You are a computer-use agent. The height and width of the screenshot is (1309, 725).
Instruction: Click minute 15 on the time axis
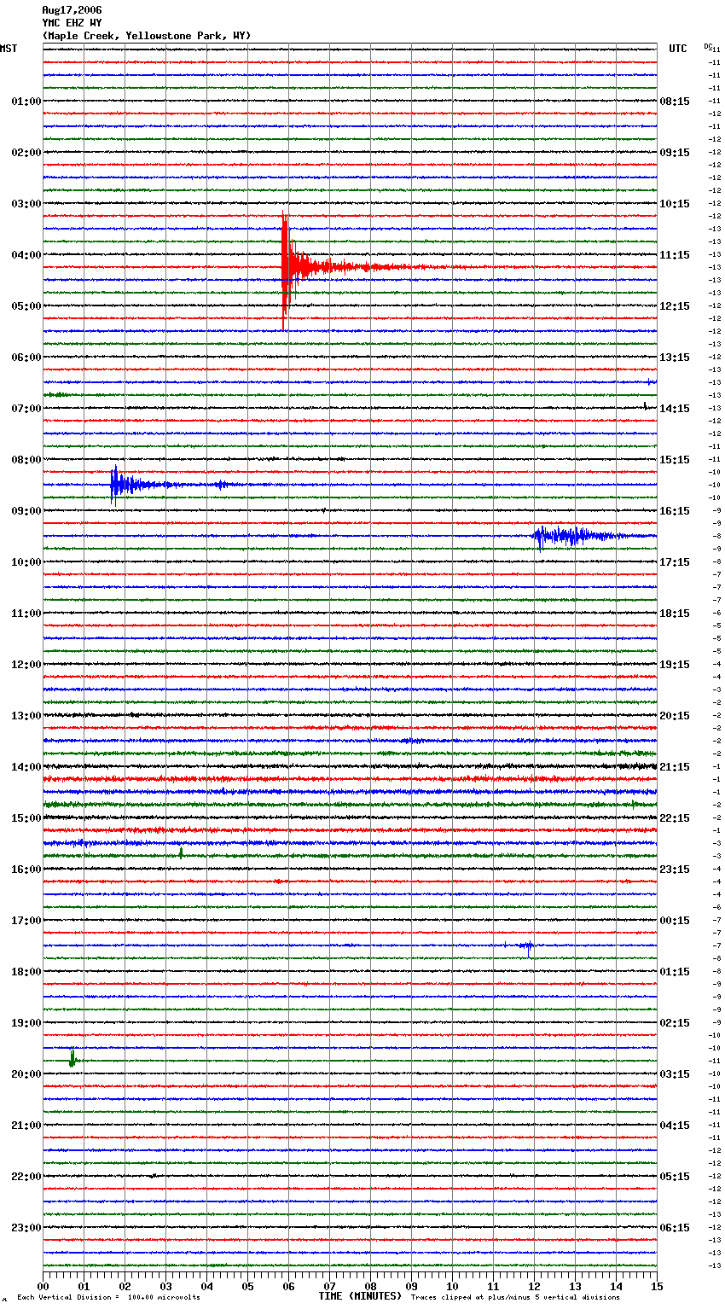tap(657, 1286)
